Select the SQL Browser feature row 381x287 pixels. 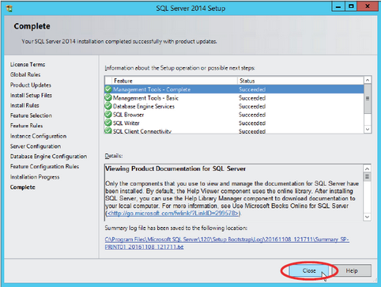[x=234, y=115]
